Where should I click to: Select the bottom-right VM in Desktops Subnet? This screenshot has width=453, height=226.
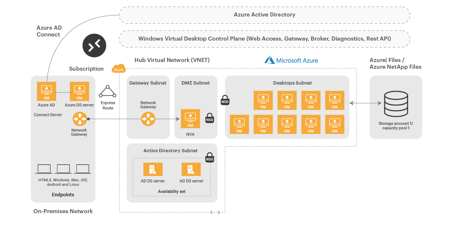[x=335, y=124]
